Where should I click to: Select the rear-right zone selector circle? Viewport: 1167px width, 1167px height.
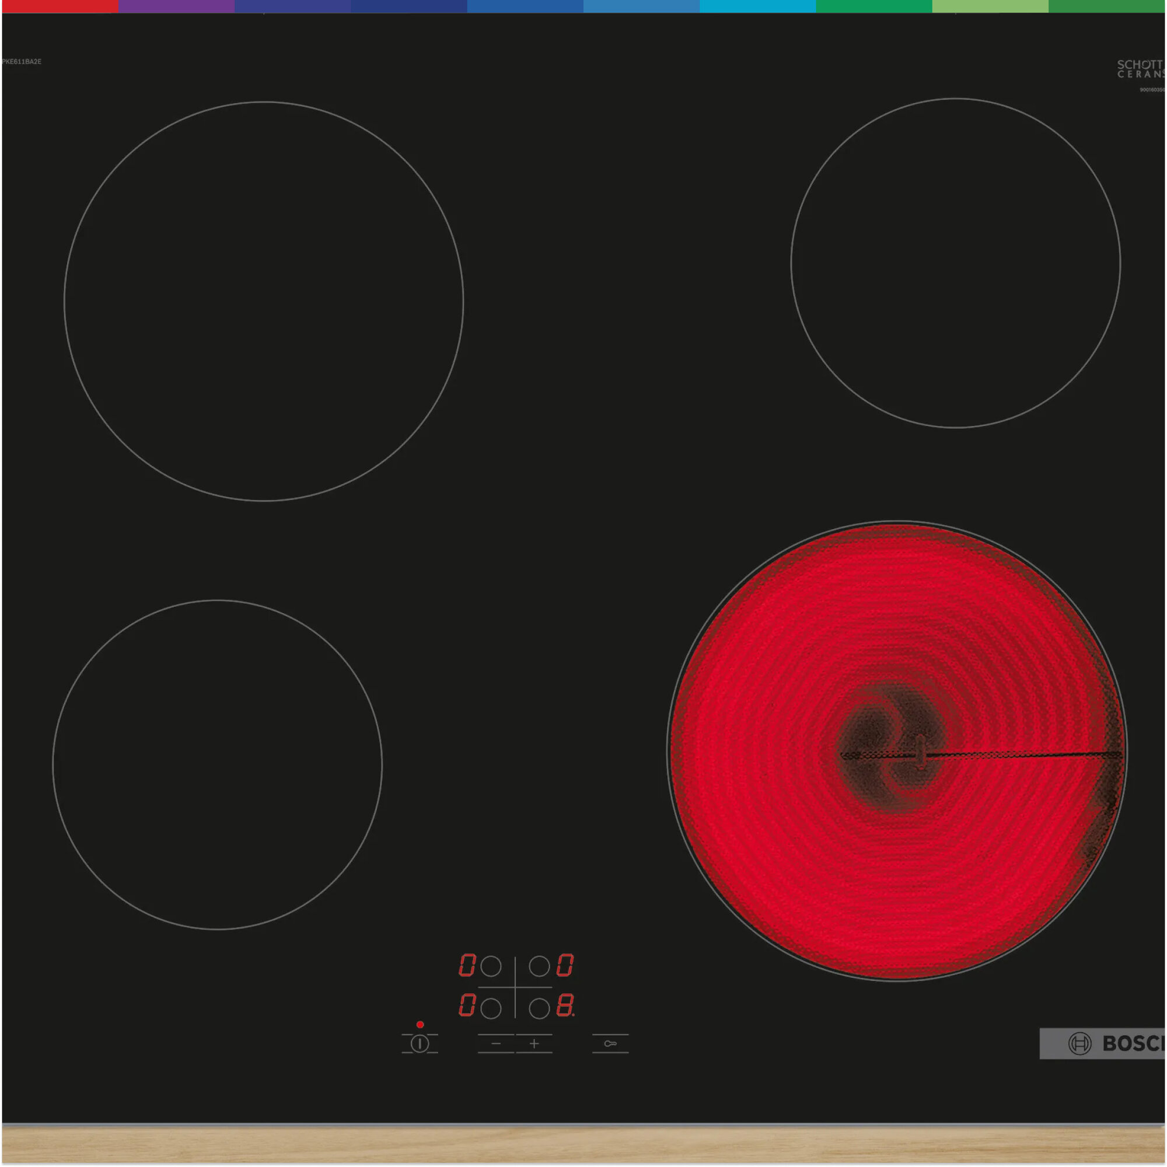click(x=539, y=966)
